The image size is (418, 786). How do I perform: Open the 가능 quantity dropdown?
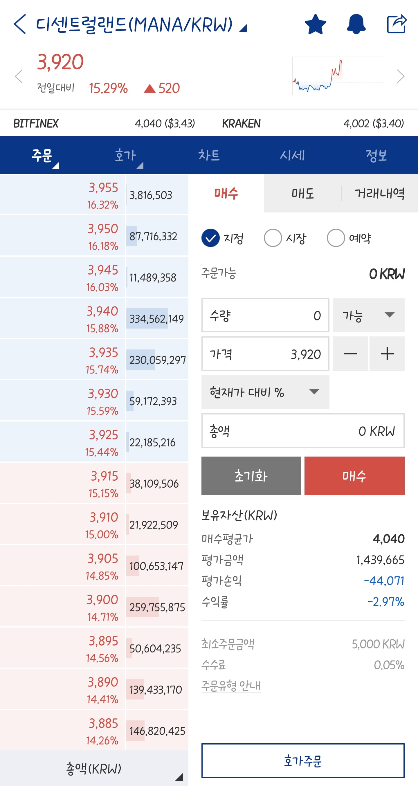tap(369, 315)
